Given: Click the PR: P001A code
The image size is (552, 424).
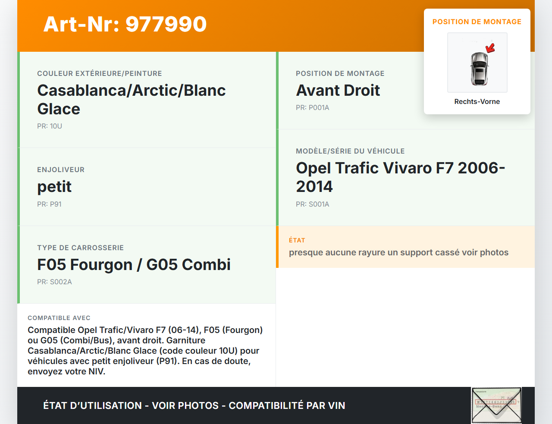Looking at the screenshot, I should click(x=313, y=107).
